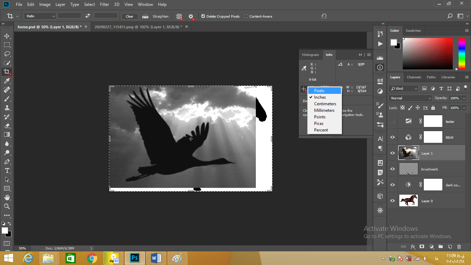Delete the layer with the trash icon
The height and width of the screenshot is (265, 471).
coord(459,246)
